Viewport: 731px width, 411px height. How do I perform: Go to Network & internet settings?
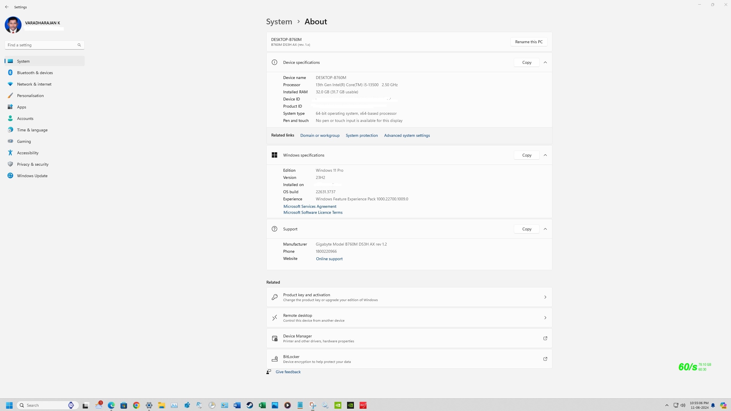[34, 84]
